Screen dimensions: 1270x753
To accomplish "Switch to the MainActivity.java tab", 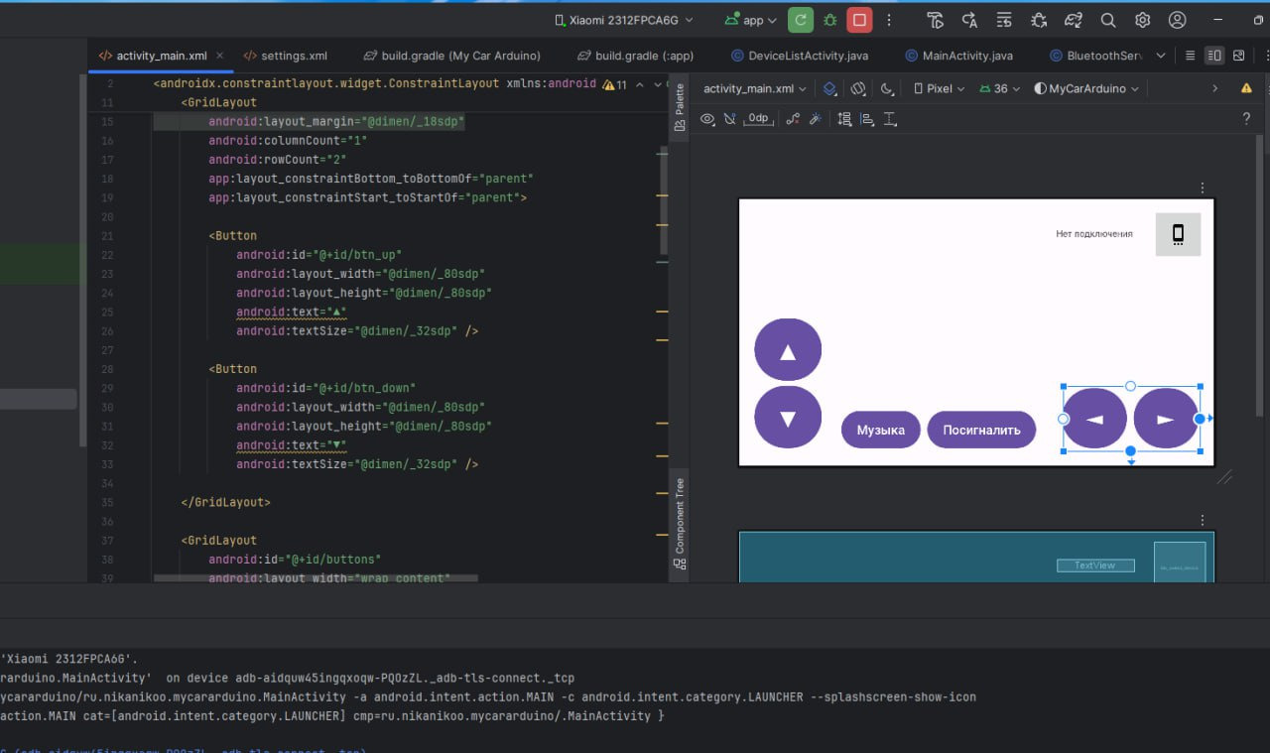I will point(958,56).
